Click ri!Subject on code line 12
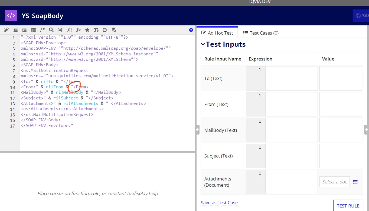The width and height of the screenshot is (369, 211). 66,98
